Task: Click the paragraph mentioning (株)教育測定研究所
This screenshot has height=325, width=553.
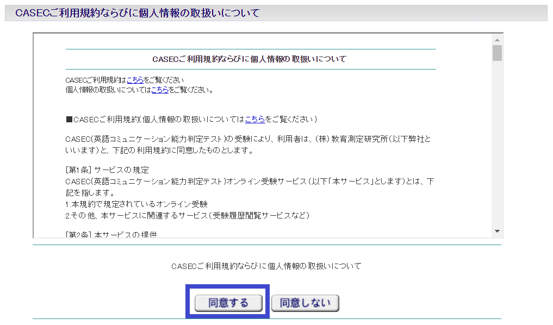Action: 248,144
